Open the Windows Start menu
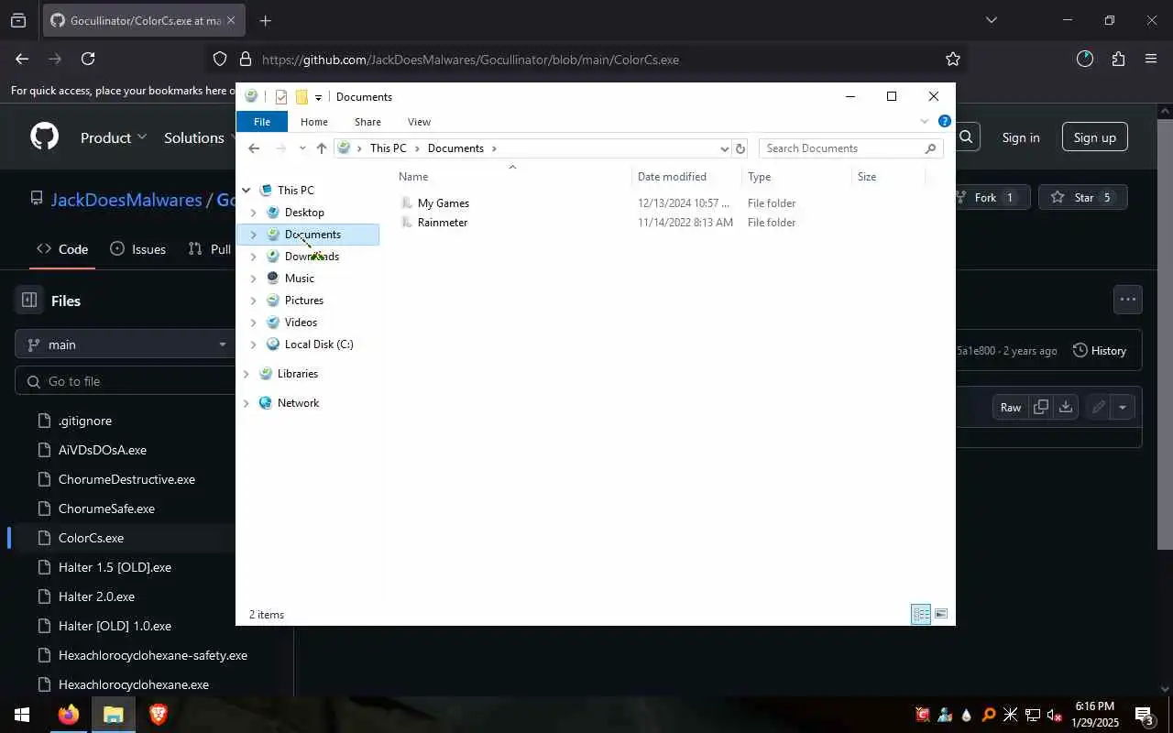This screenshot has width=1173, height=733. tap(22, 715)
